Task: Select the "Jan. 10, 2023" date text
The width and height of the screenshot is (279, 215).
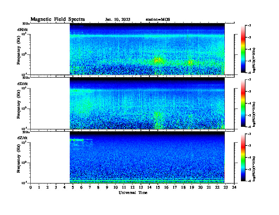Action: point(118,20)
